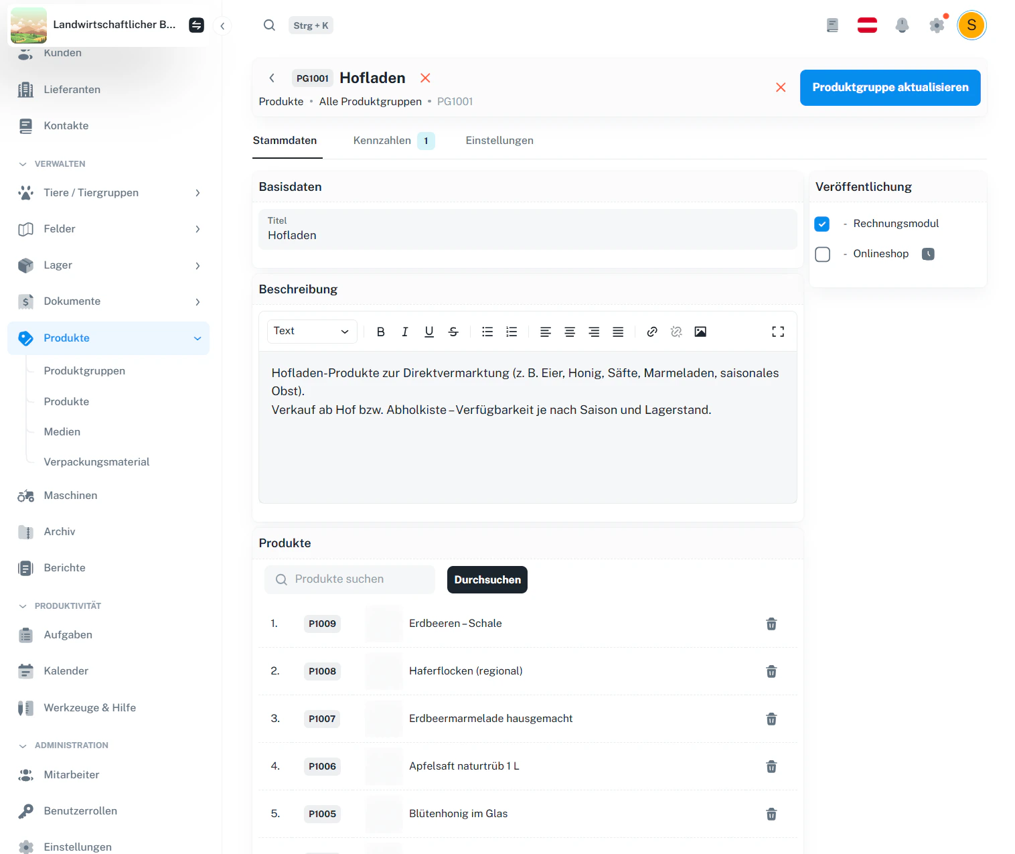Remove link in description editor
Screen dimensions: 1015x854
coord(676,332)
